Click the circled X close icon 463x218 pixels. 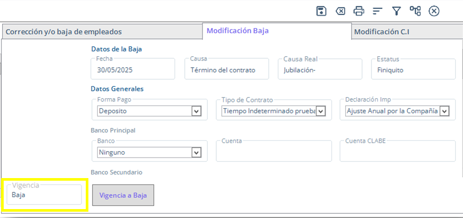click(x=434, y=11)
